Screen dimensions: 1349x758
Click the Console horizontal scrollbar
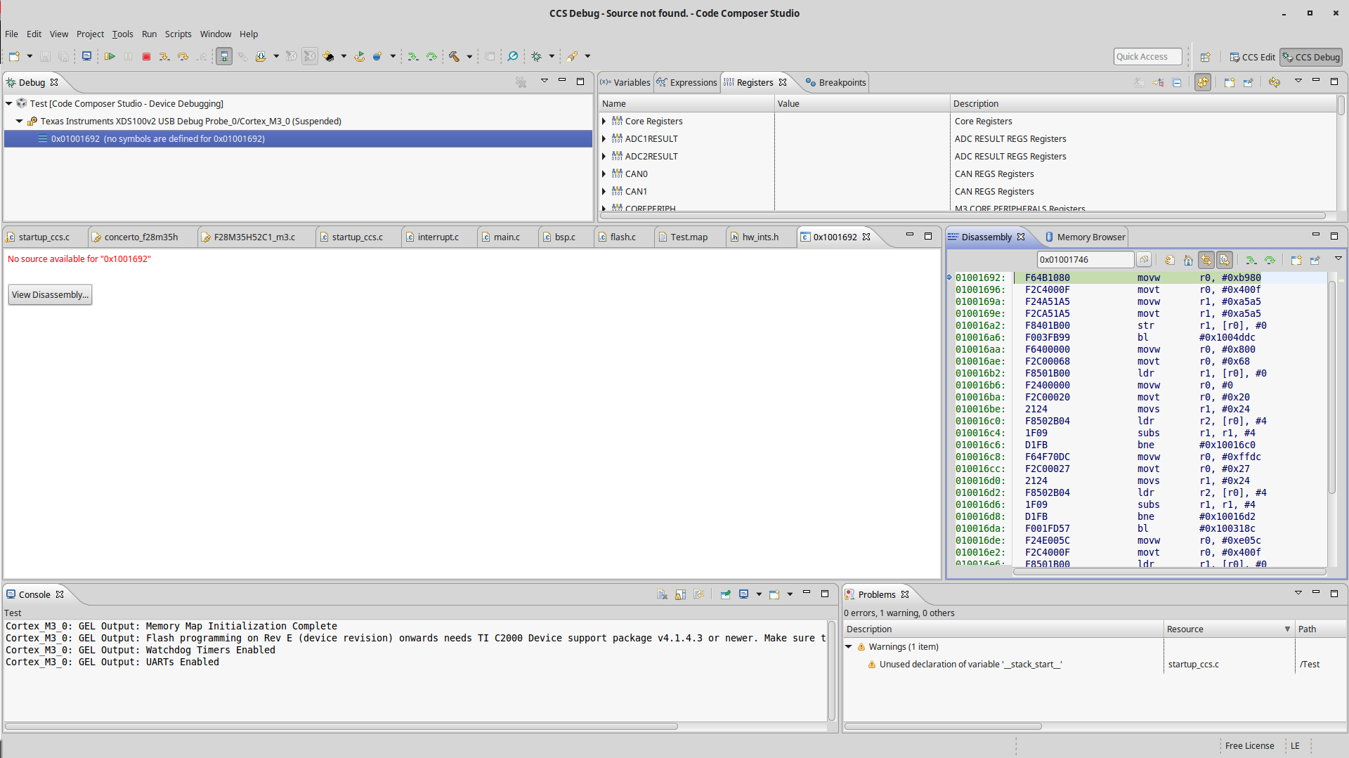(341, 726)
